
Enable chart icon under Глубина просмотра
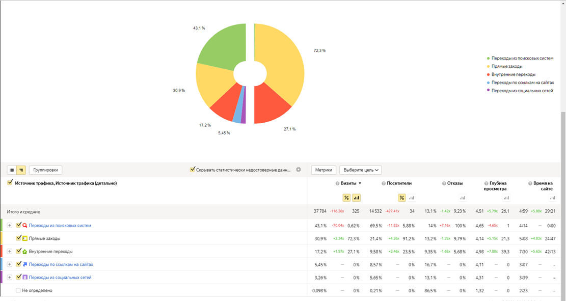click(506, 198)
